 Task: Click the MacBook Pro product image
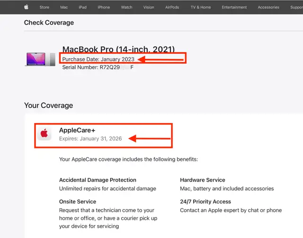(x=40, y=59)
